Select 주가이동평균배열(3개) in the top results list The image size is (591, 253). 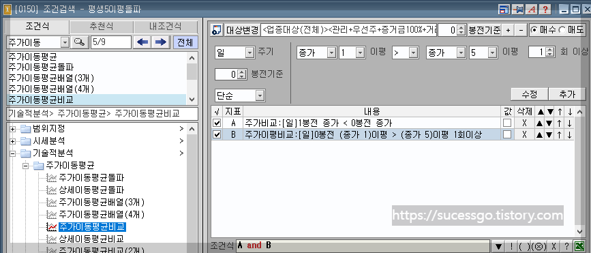click(x=50, y=78)
